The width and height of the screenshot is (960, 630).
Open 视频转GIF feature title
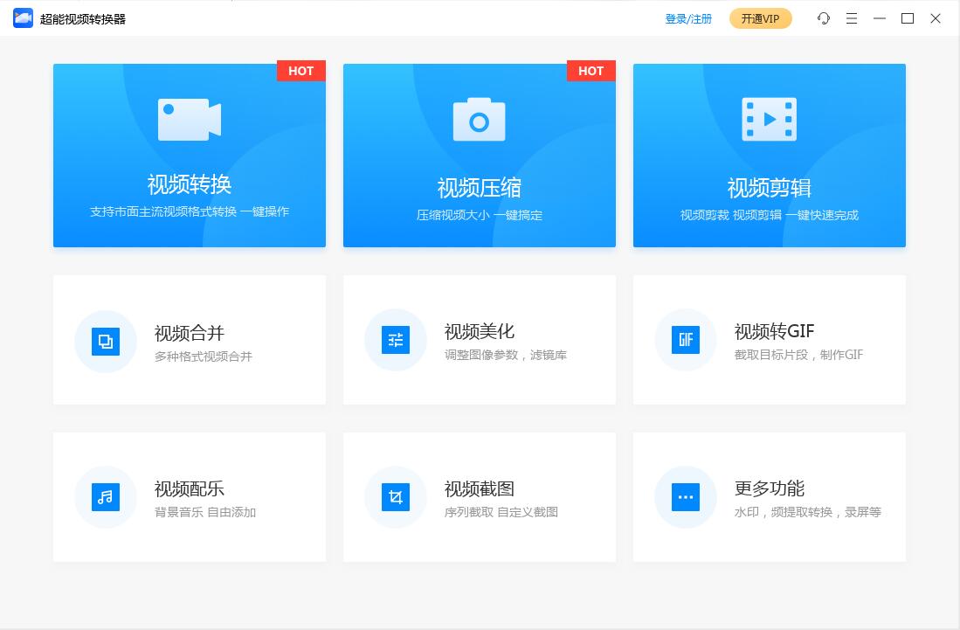point(774,331)
